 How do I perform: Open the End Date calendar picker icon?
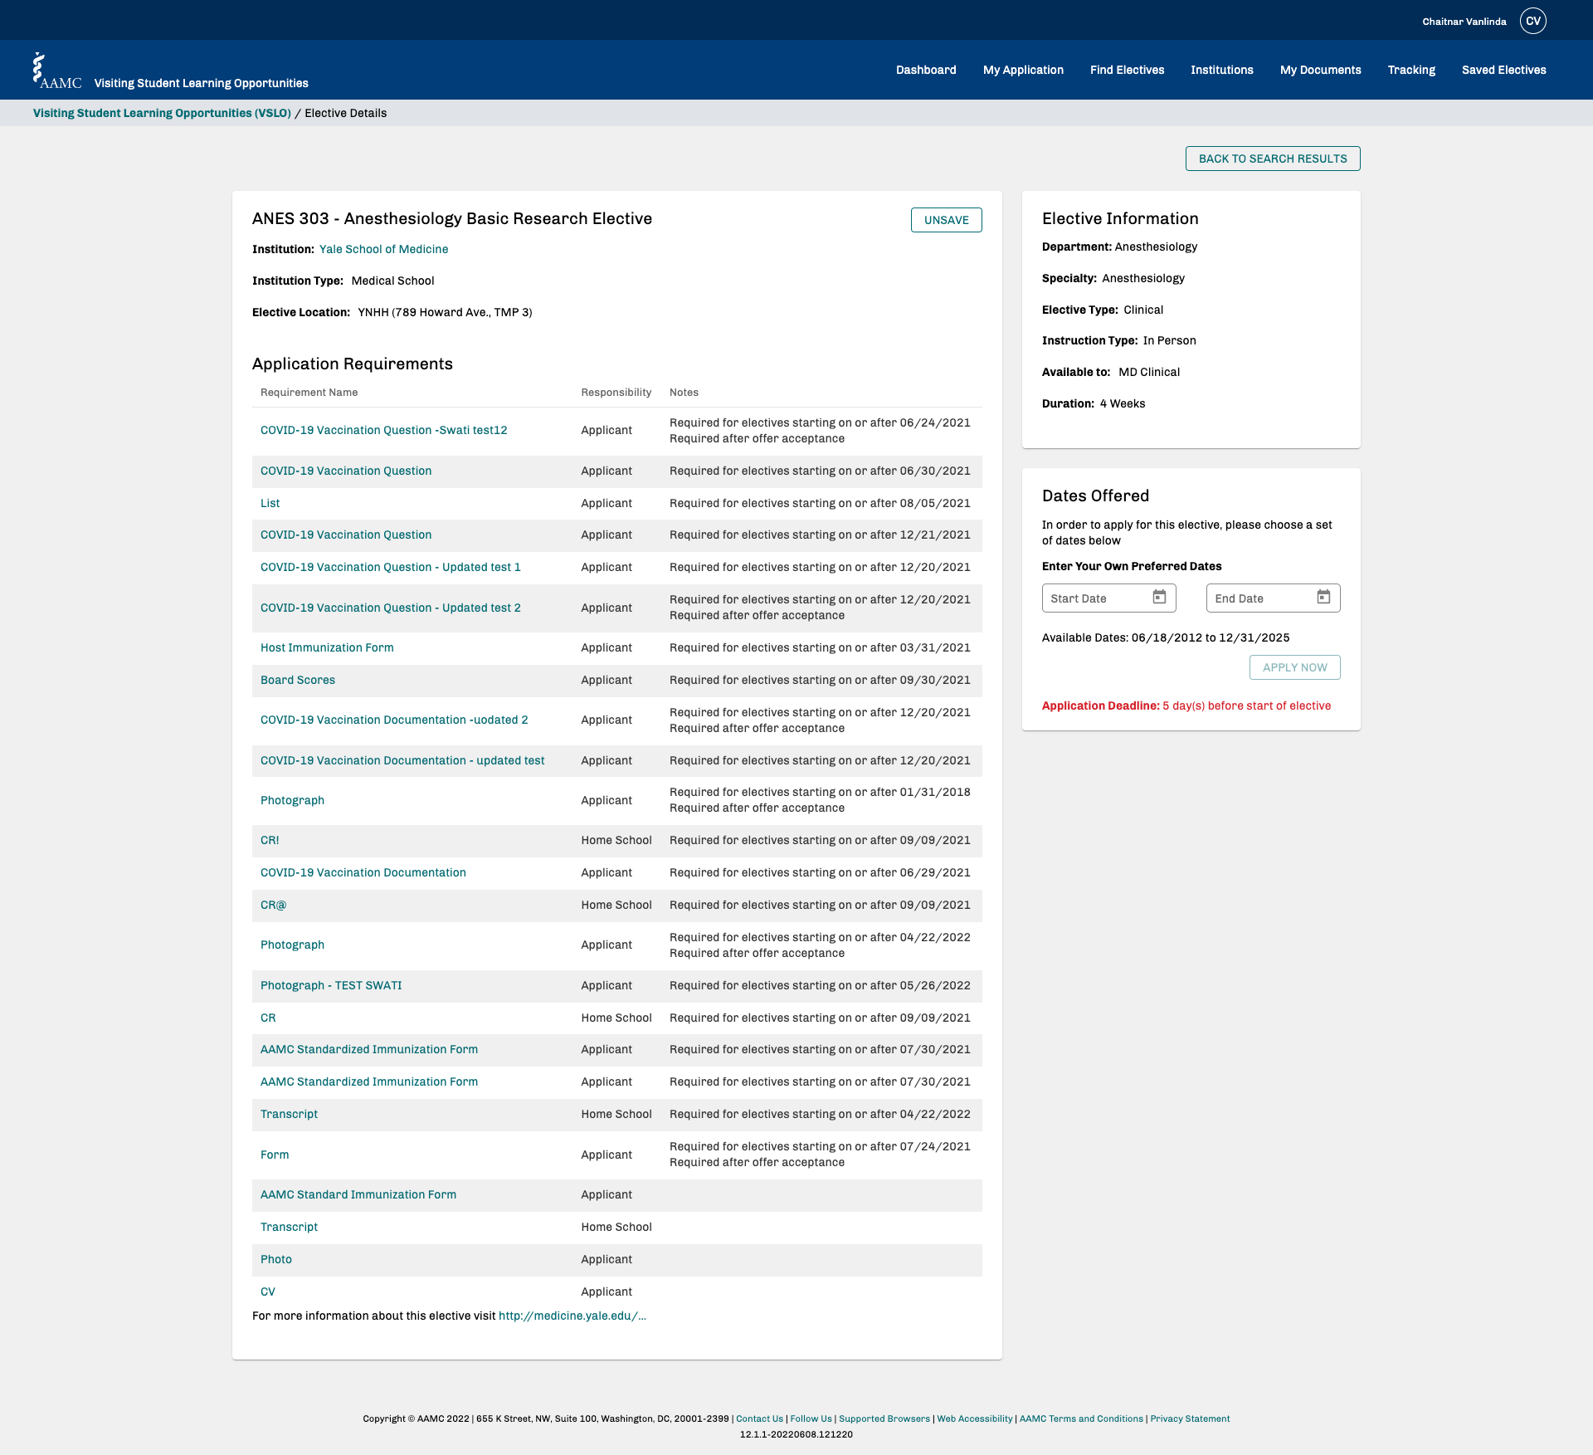[x=1323, y=598]
